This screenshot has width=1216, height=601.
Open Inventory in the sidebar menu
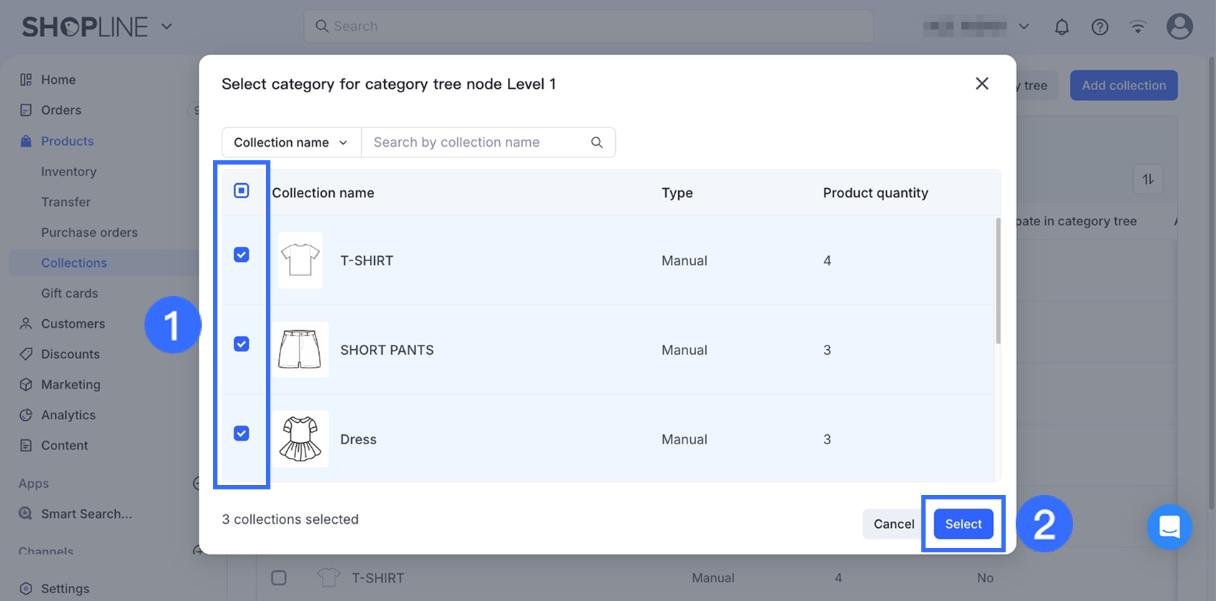(69, 172)
